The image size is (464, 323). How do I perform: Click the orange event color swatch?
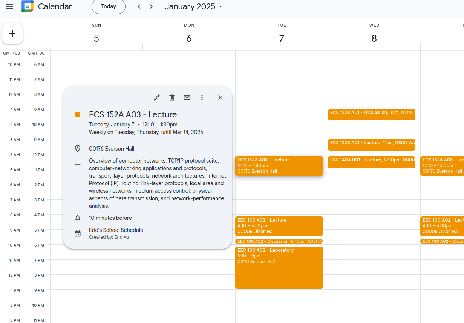[x=78, y=114]
